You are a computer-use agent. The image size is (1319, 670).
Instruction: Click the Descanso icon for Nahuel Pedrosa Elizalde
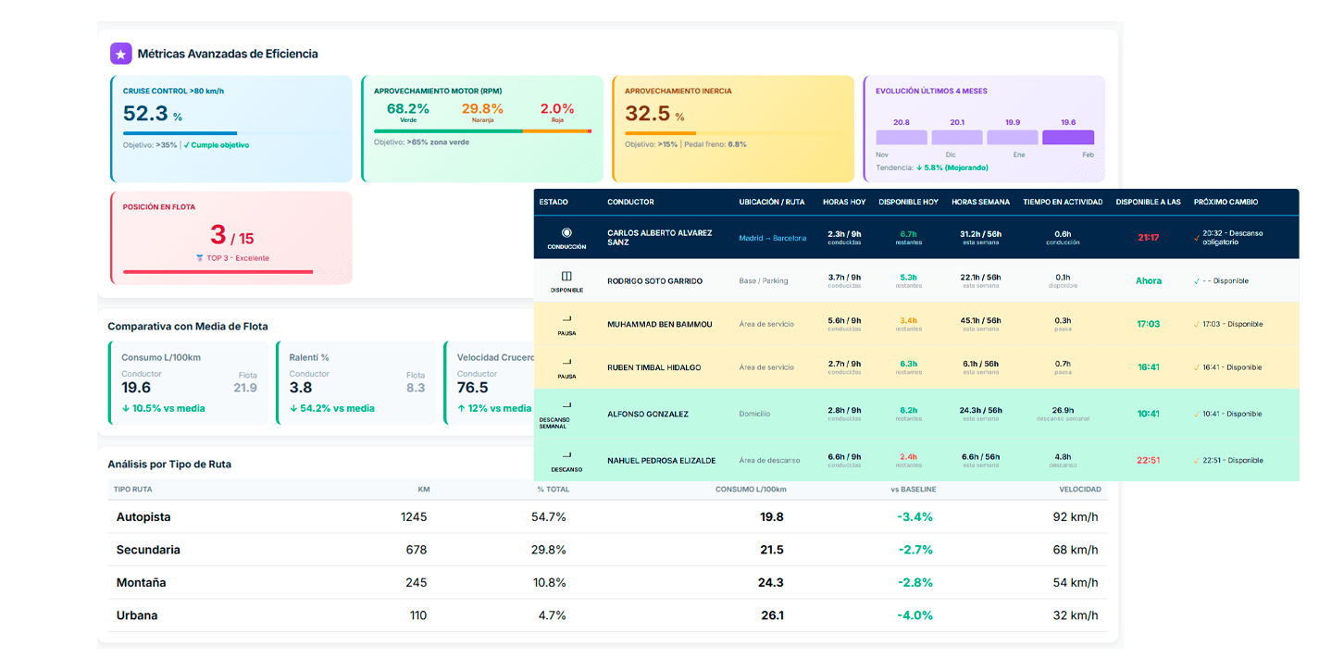(x=566, y=454)
